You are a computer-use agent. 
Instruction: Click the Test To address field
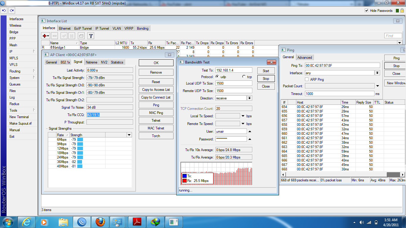234,70
